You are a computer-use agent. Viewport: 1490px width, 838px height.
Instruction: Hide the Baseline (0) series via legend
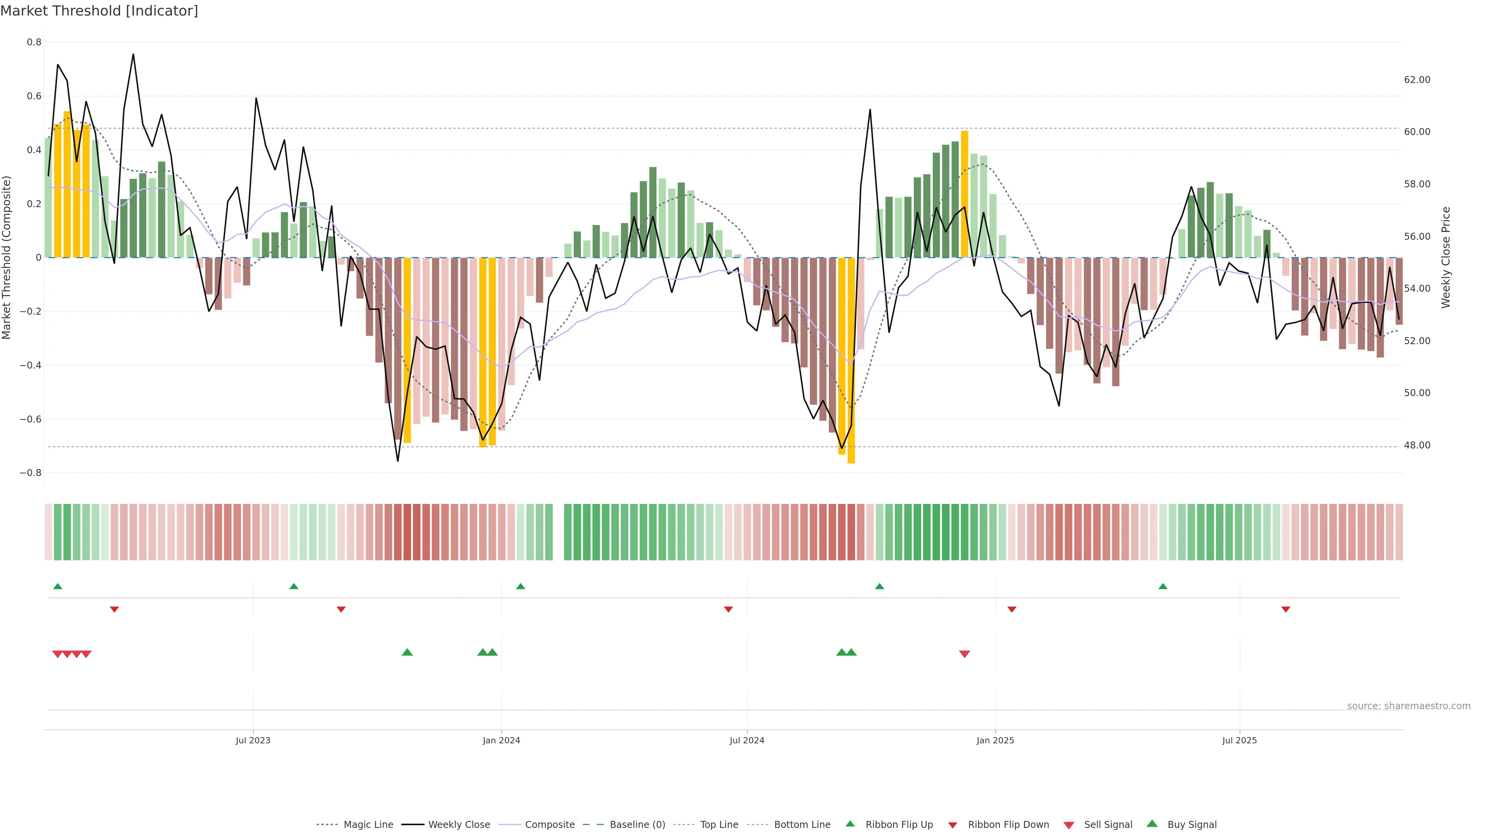638,824
